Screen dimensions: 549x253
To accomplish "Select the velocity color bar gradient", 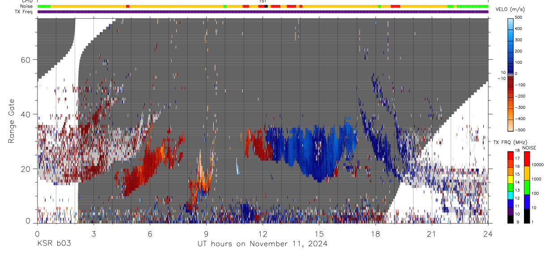I will tap(511, 74).
